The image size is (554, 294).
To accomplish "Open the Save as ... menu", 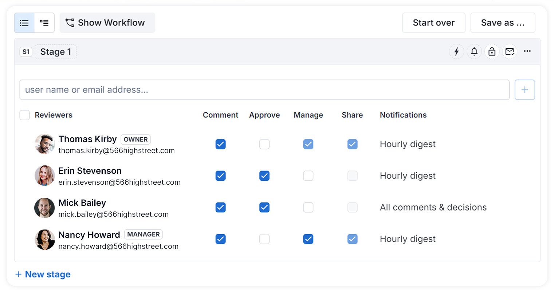I will point(502,23).
